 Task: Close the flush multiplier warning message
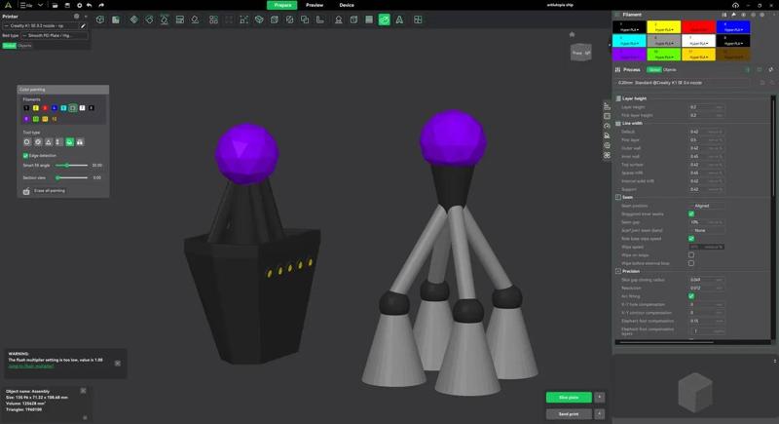tap(118, 364)
